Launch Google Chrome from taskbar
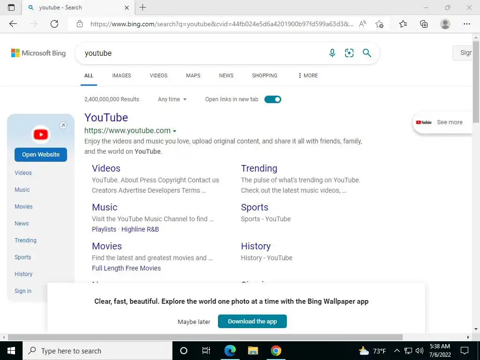480x360 pixels. (276, 351)
